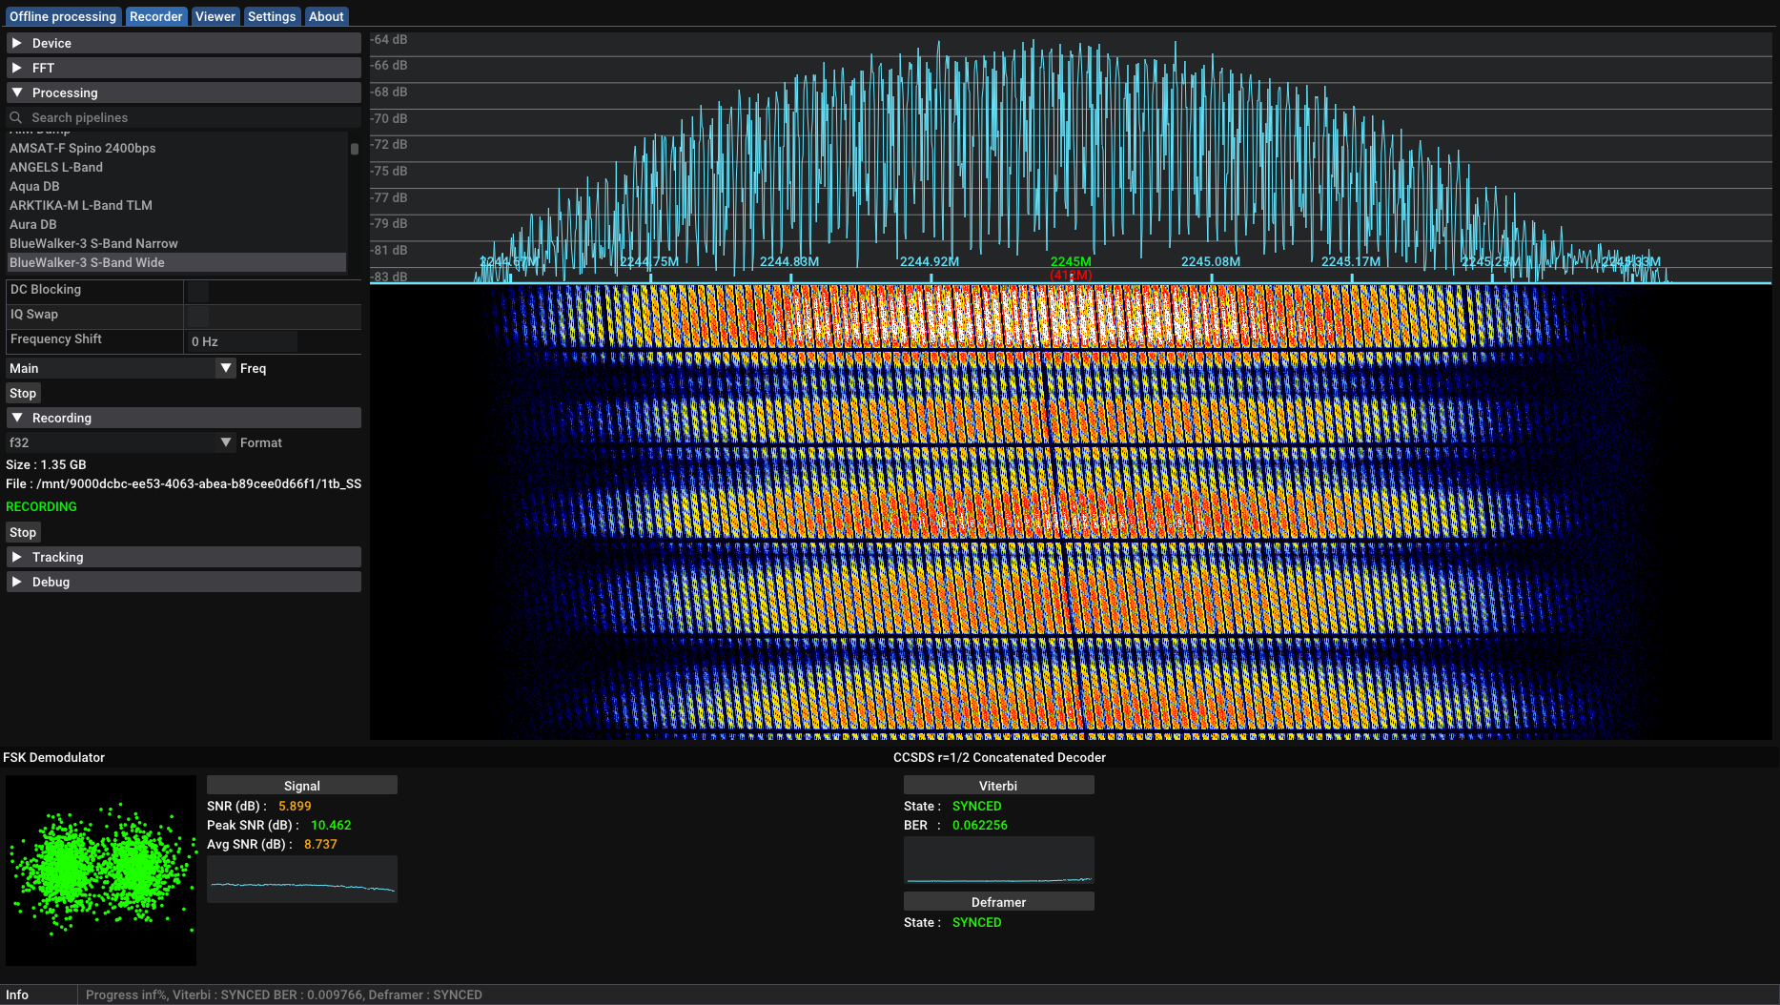Expand the Device section arrow
Screen dimensions: 1780x1005
coord(17,43)
